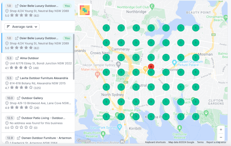Click the Kirribilli label on the map

[135, 129]
